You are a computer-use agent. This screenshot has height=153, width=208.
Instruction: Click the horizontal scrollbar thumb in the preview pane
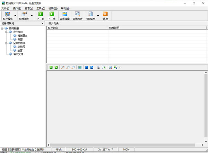pos(123,145)
